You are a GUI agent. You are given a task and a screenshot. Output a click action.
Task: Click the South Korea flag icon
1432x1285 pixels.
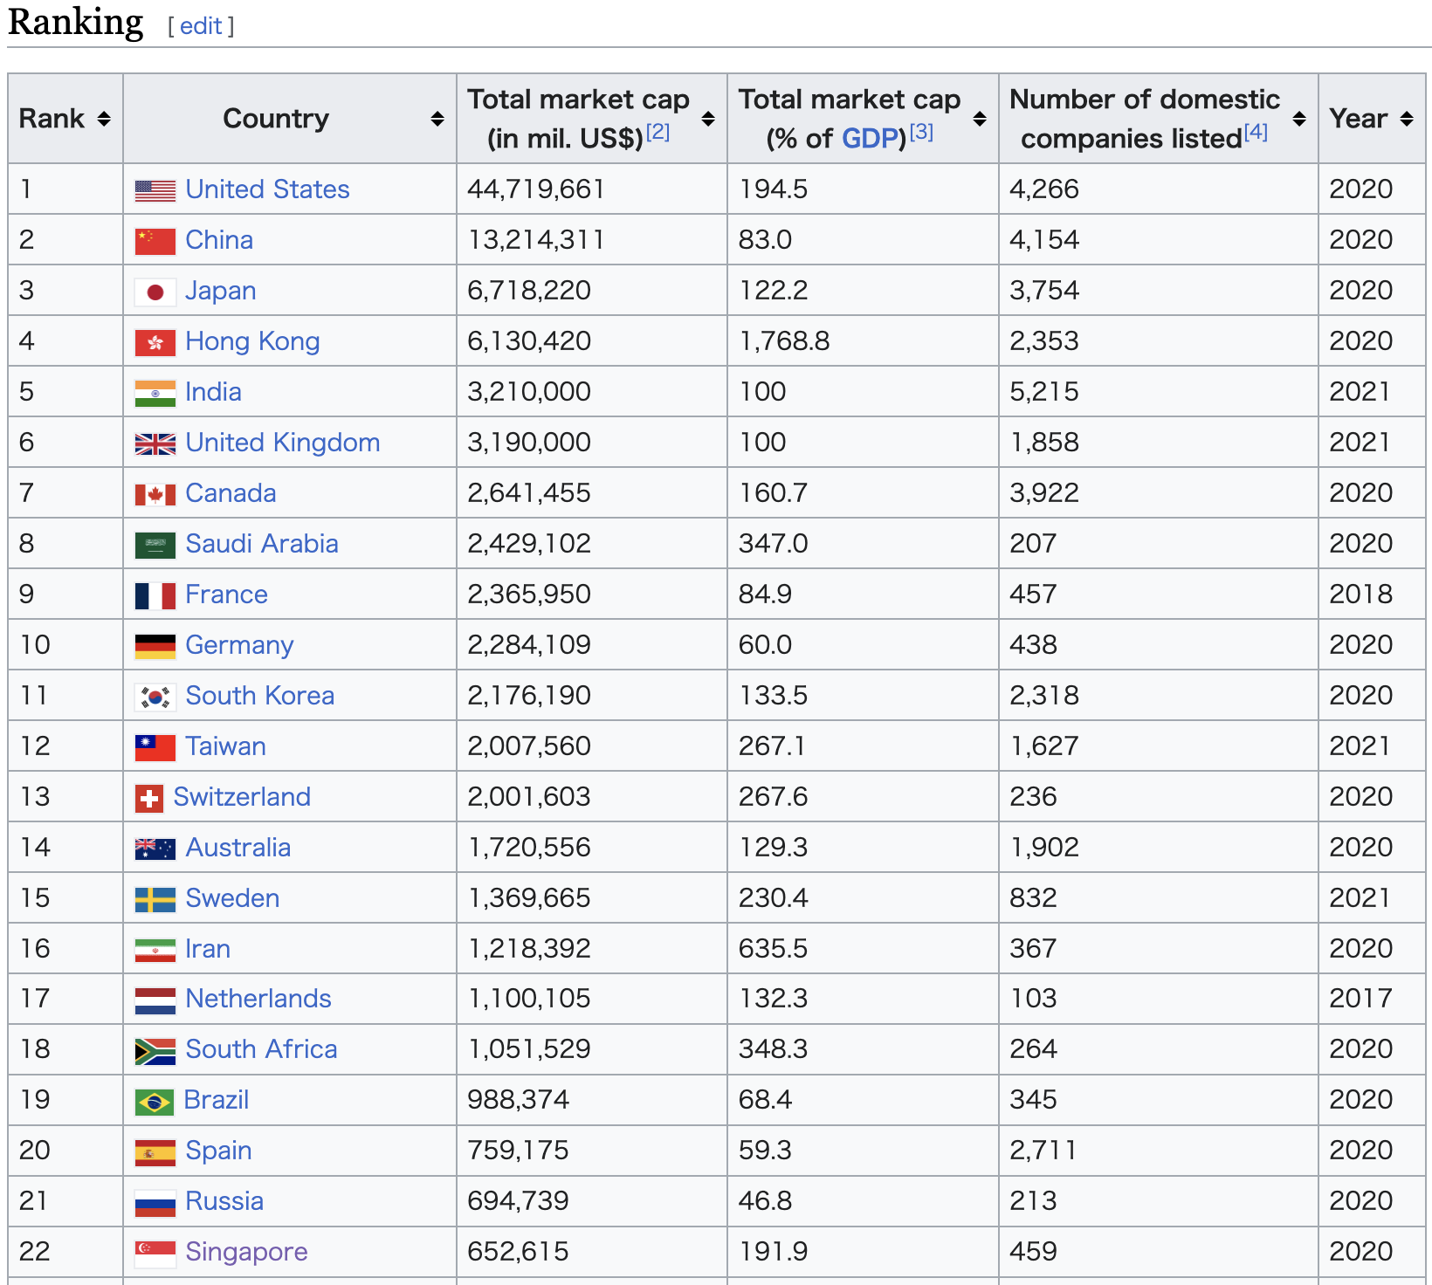click(155, 697)
